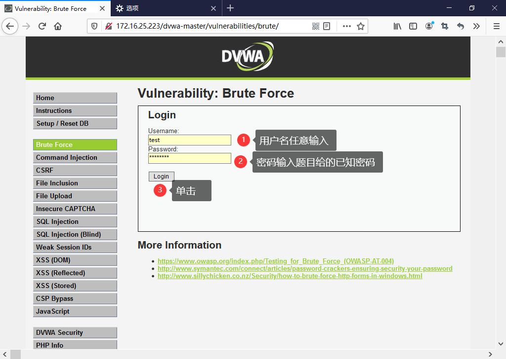
Task: Expand more toolbar tools overflow
Action: coord(476,26)
